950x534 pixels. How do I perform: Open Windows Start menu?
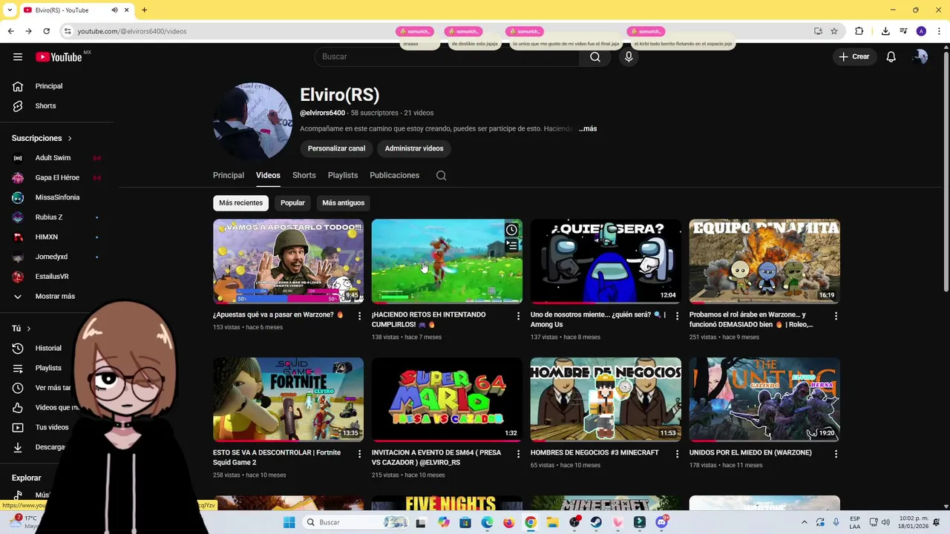pos(289,522)
